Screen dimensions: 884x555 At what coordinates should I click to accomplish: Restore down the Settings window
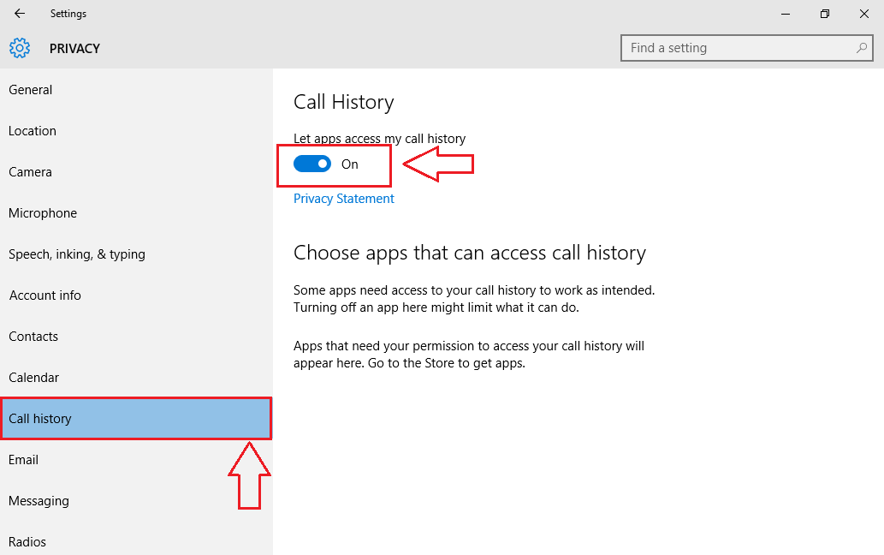[x=825, y=14]
